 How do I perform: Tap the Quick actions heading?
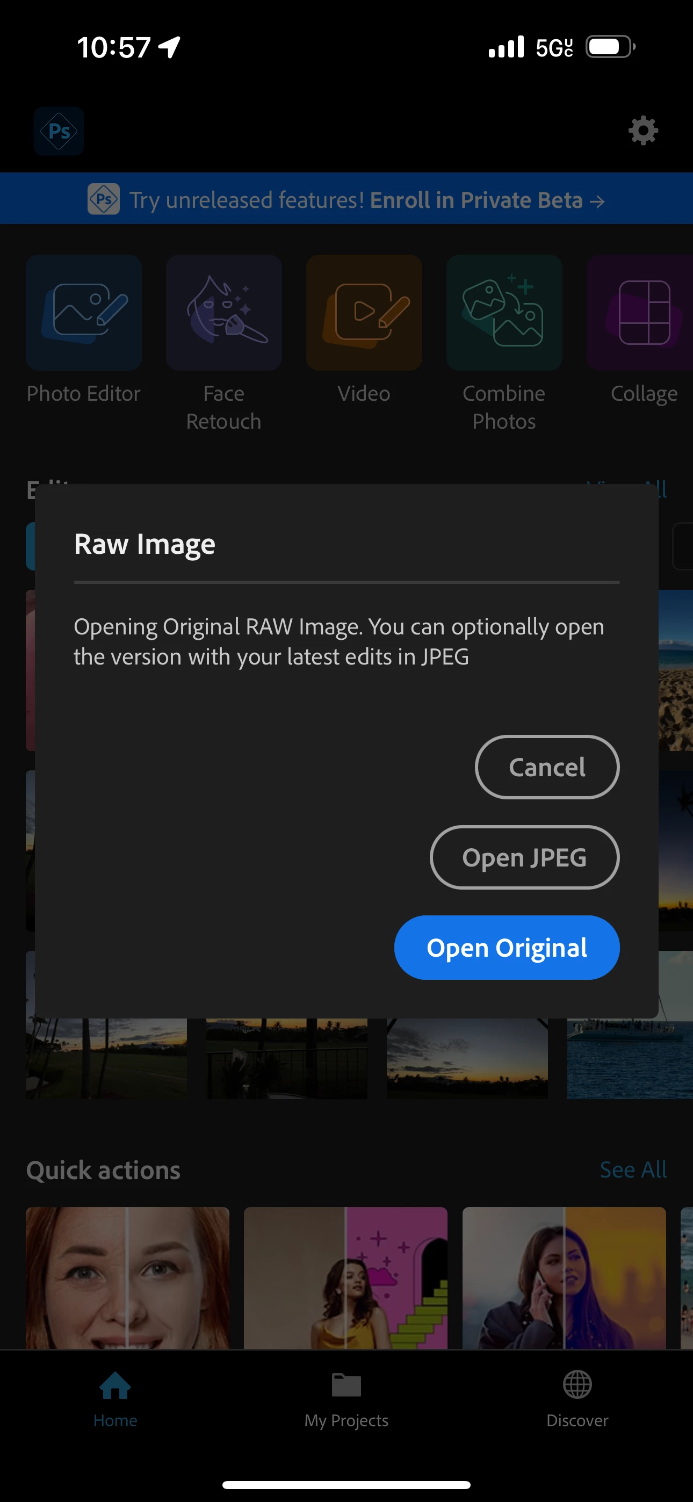pyautogui.click(x=103, y=1171)
